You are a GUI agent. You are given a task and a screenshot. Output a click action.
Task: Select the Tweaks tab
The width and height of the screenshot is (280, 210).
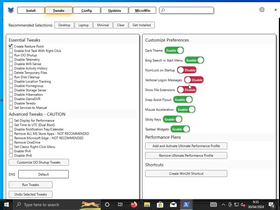pyautogui.click(x=59, y=10)
